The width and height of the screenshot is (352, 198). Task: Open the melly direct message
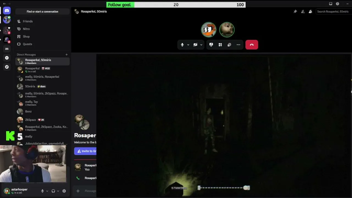(x=43, y=136)
